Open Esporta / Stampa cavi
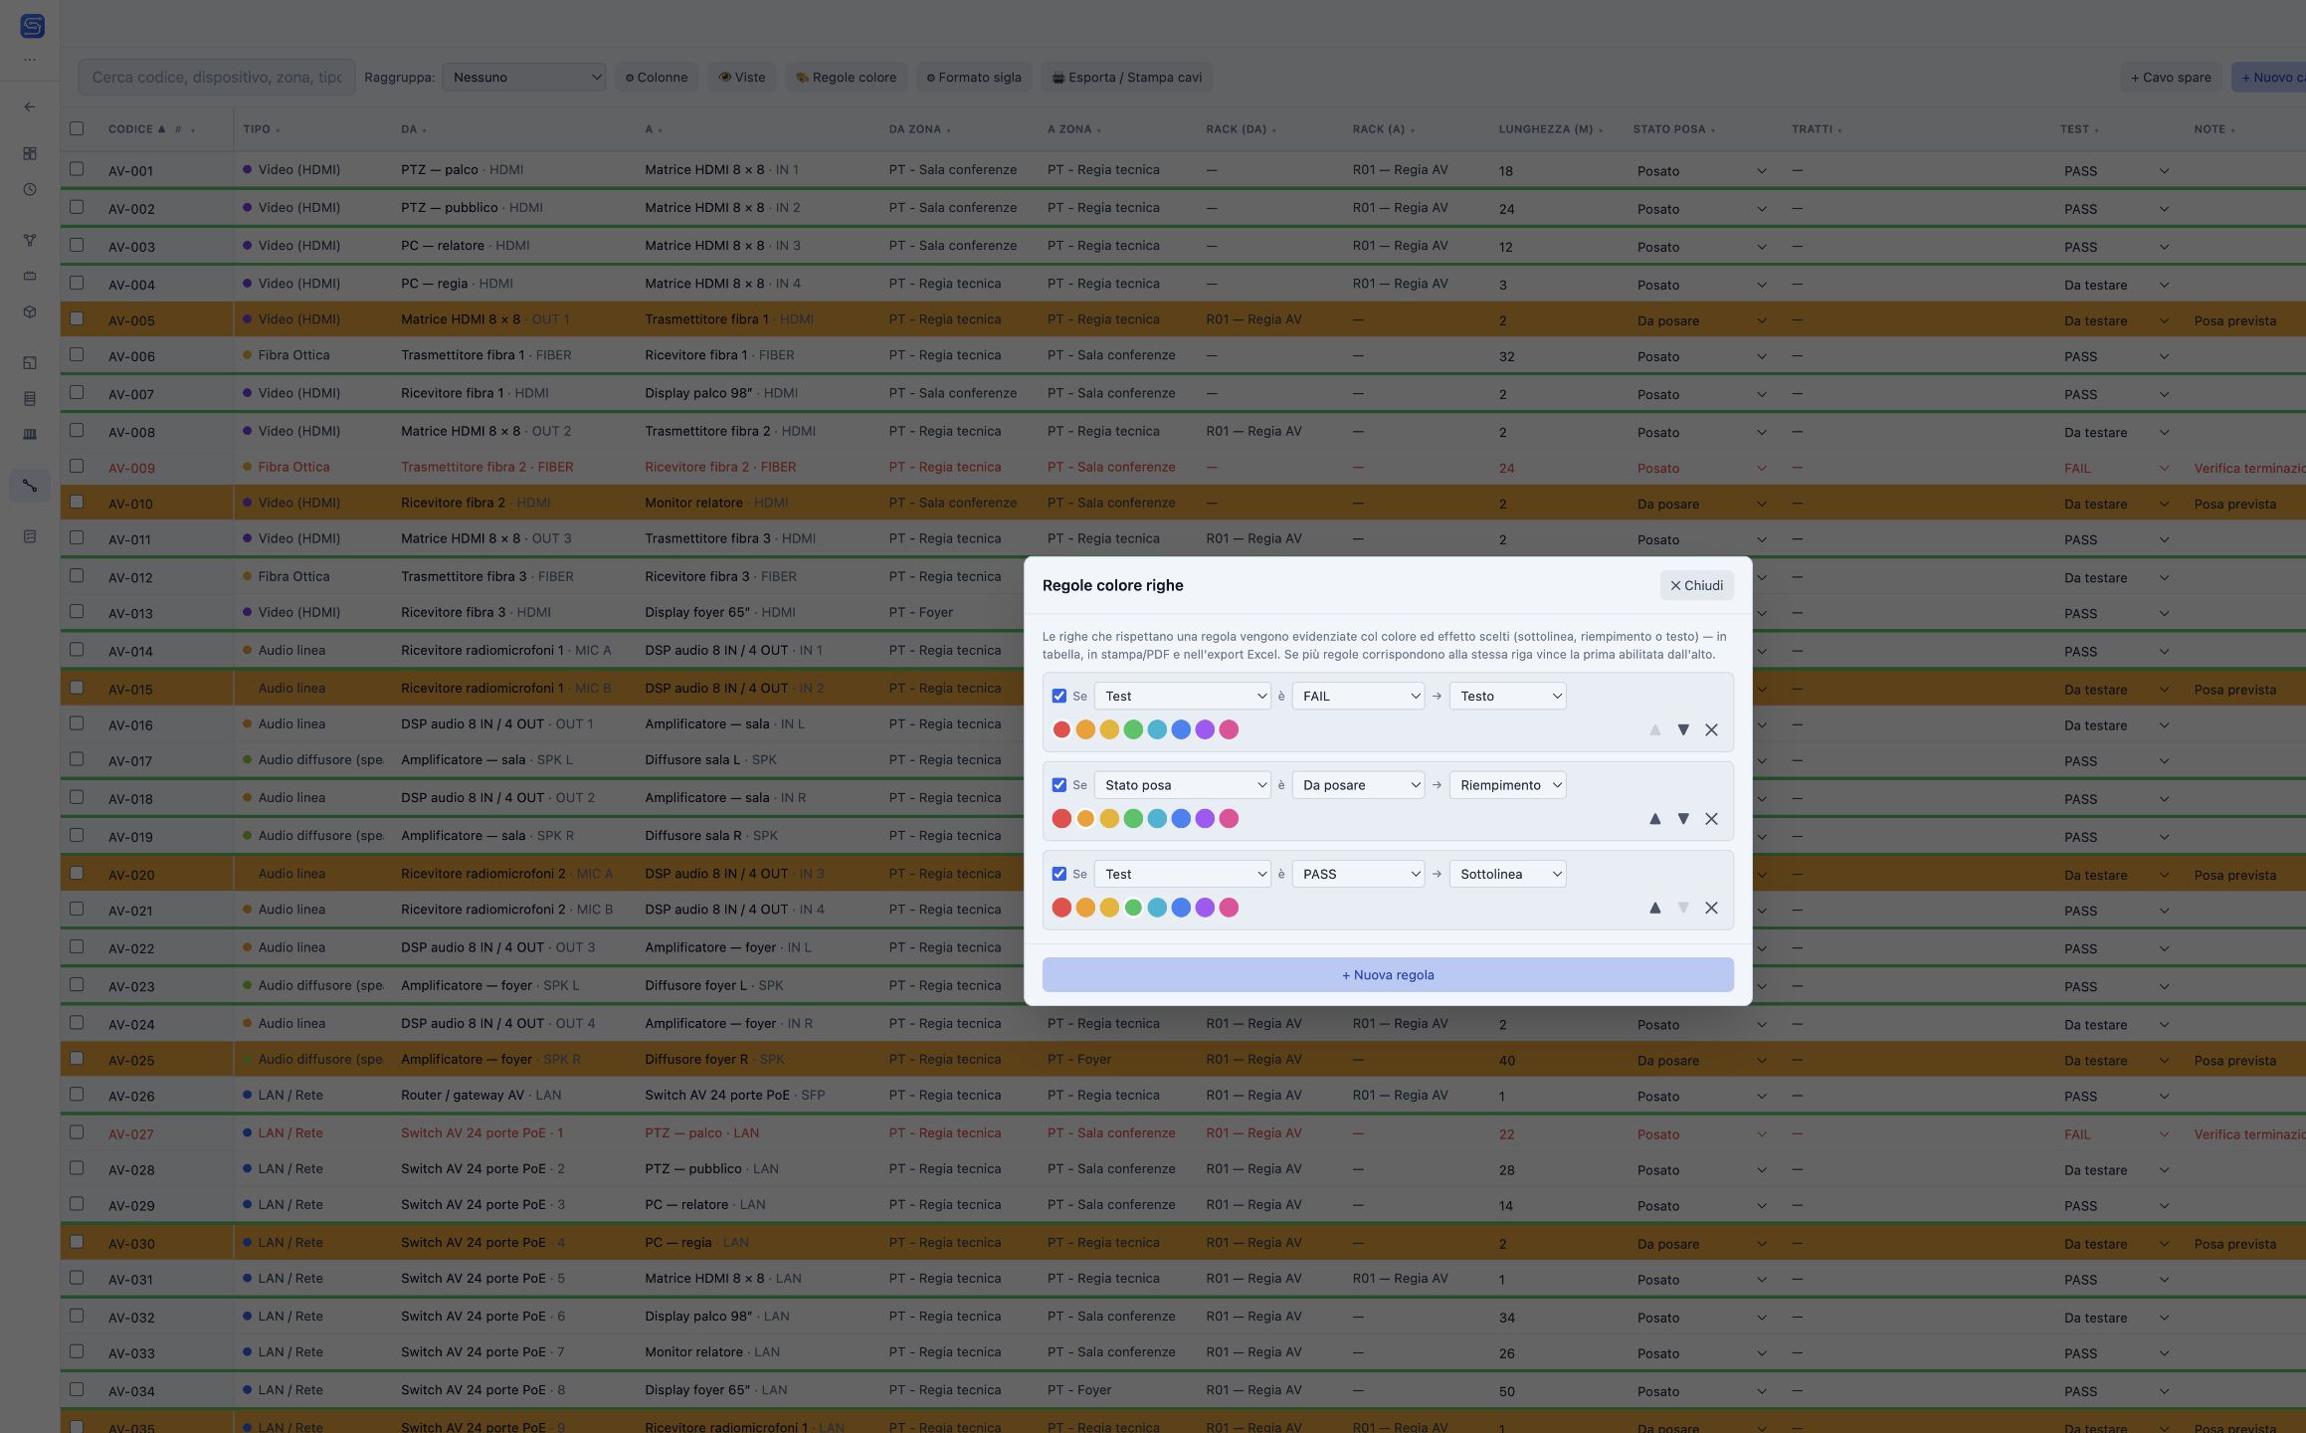The height and width of the screenshot is (1433, 2306). click(1127, 78)
